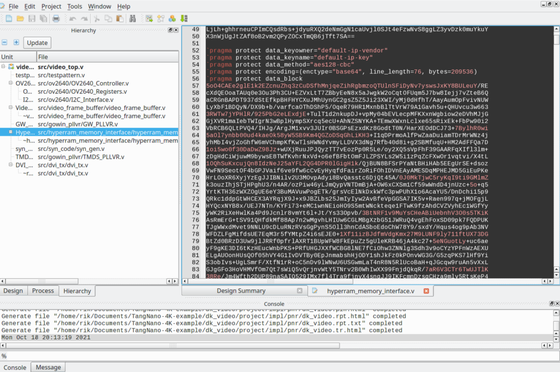Collapse the Hyperram memory interface node

[x=10, y=132]
